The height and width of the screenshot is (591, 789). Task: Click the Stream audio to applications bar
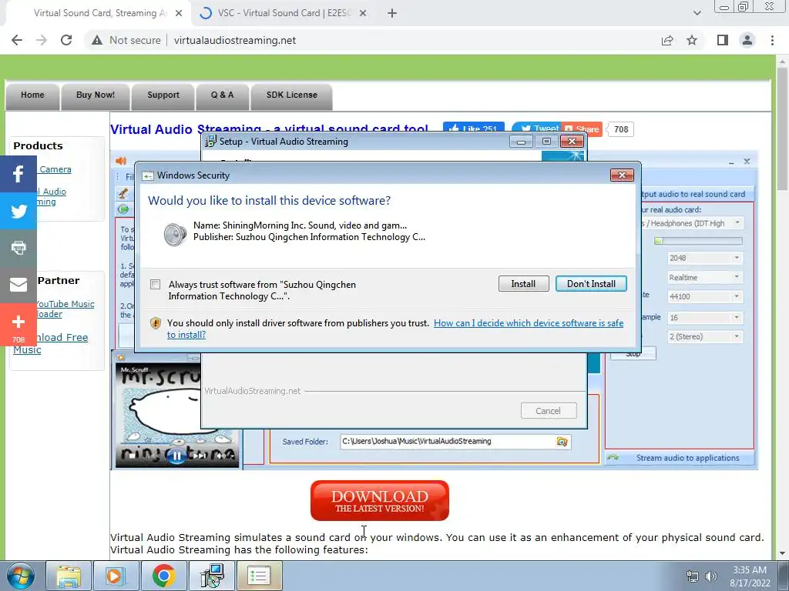click(680, 458)
